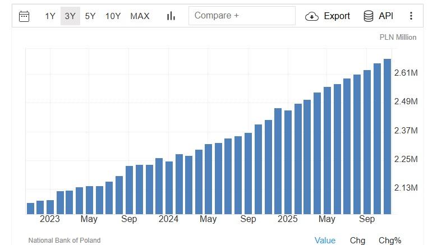This screenshot has width=428, height=245.
Task: Click the Compare + input field
Action: (x=242, y=16)
